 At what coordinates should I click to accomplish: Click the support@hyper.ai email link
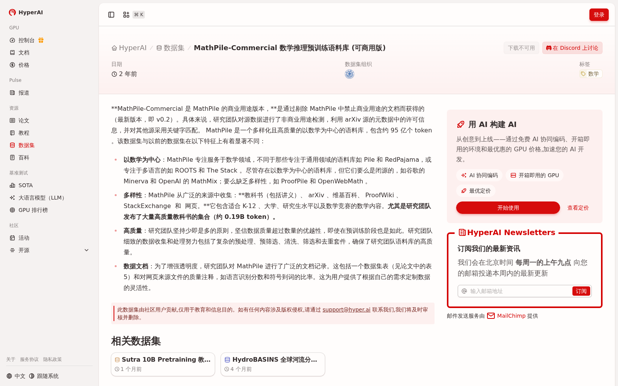coord(346,310)
